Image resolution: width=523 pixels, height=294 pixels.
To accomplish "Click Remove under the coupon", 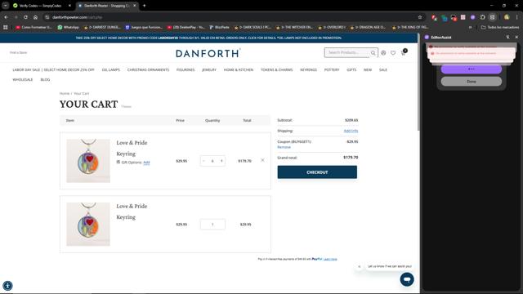I will [x=284, y=147].
